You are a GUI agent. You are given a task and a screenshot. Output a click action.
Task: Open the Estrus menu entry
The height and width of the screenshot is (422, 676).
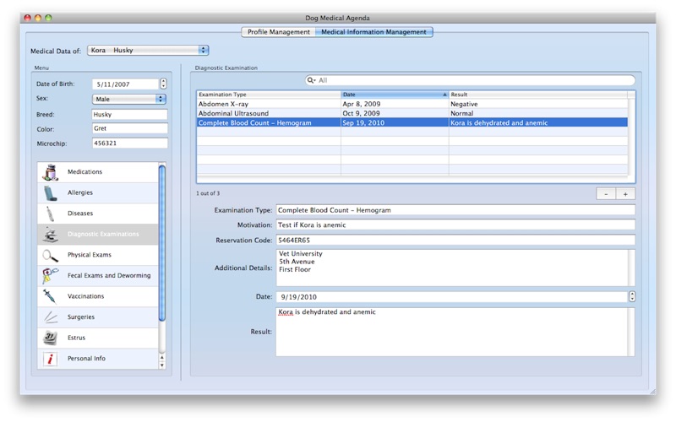click(98, 338)
